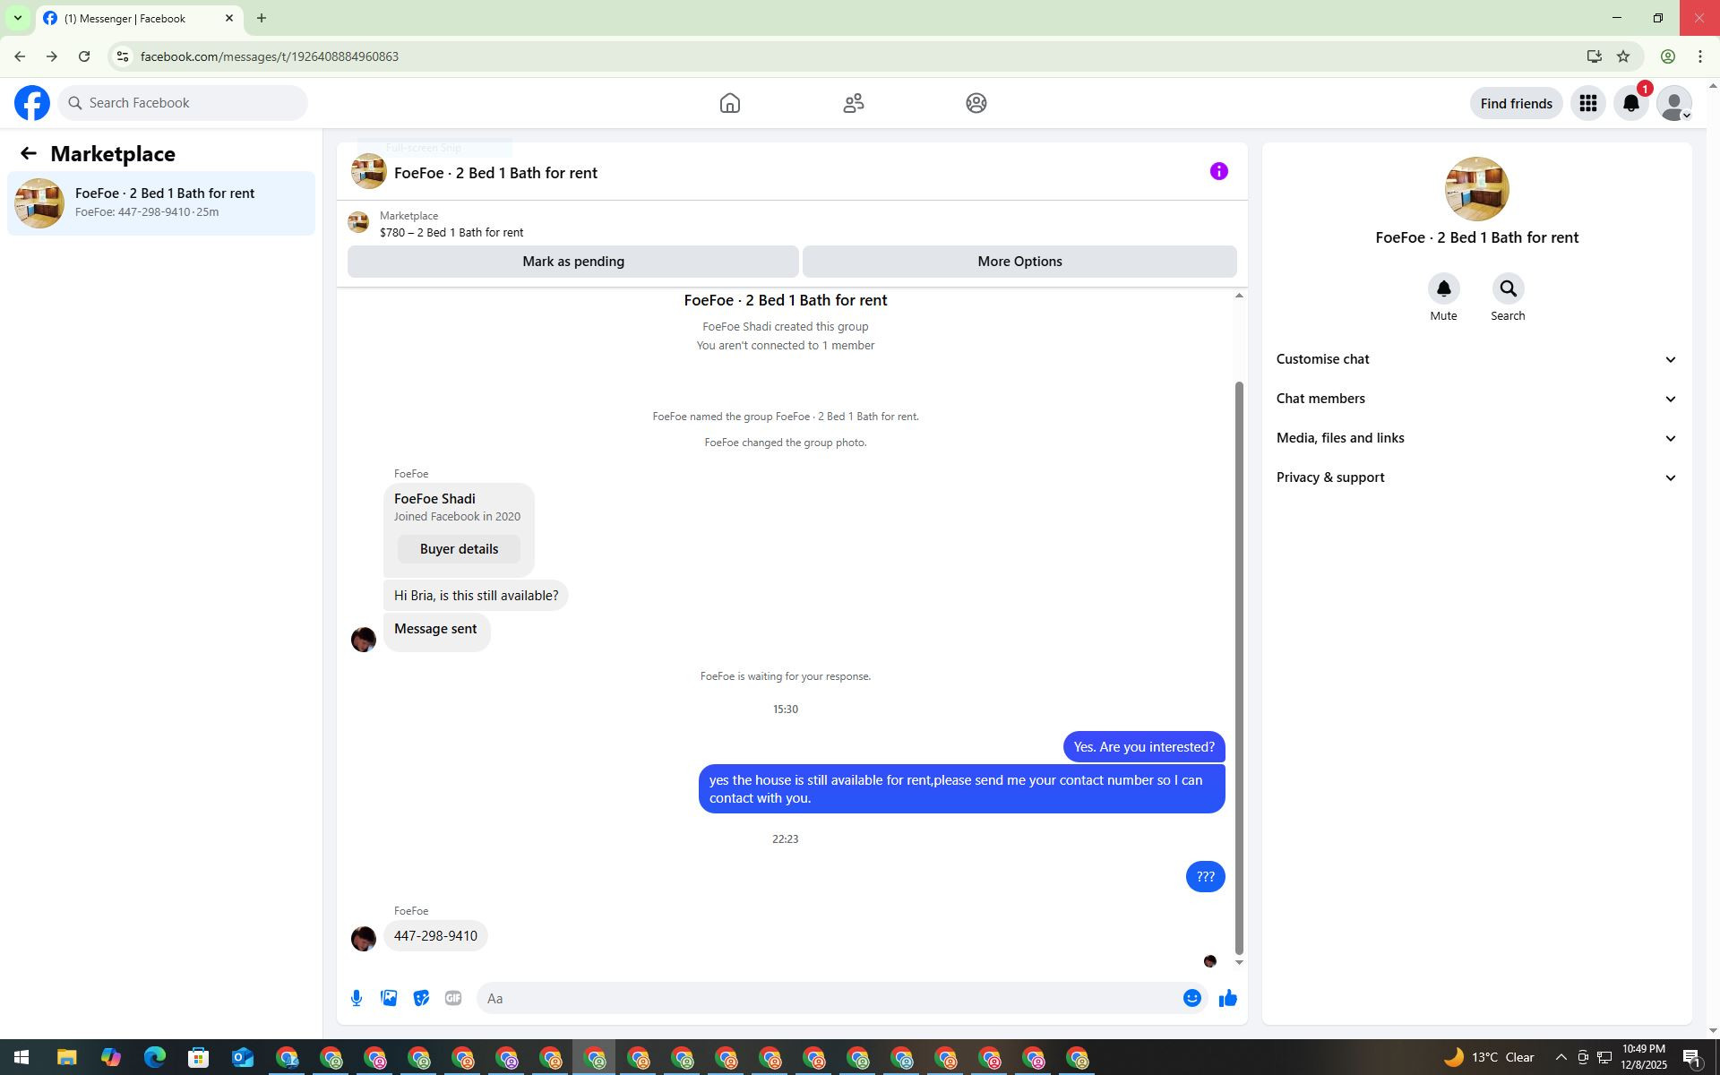Open the Windows Start menu
1720x1075 pixels.
click(21, 1058)
